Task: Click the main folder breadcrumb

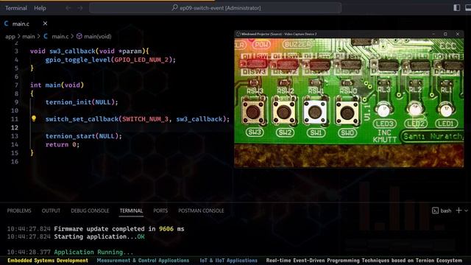Action: pyautogui.click(x=29, y=37)
